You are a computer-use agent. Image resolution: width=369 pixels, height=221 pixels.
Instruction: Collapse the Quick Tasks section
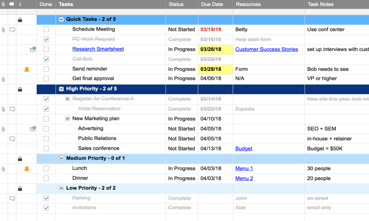coord(61,20)
